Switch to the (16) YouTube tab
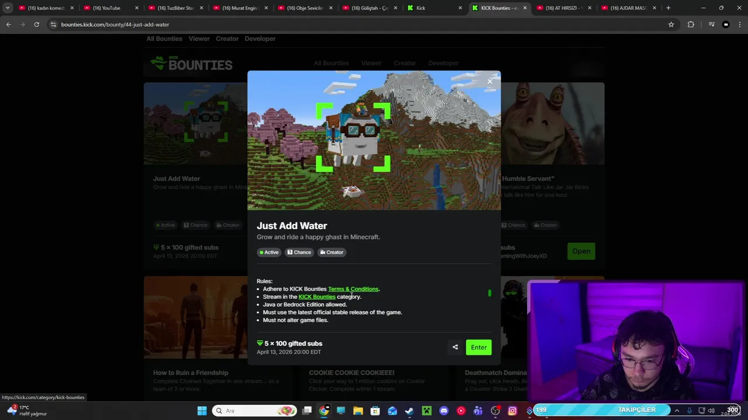The image size is (748, 420). [x=110, y=8]
